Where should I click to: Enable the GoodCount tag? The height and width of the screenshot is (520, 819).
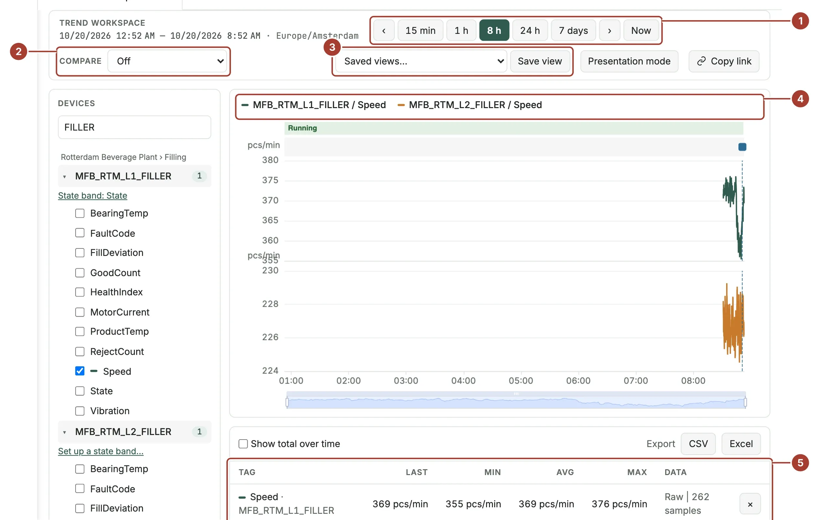pos(79,273)
